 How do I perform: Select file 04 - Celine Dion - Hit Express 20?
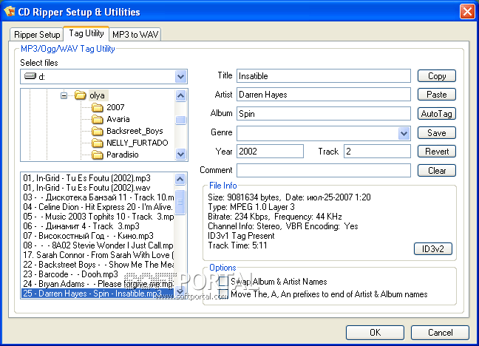pyautogui.click(x=98, y=207)
